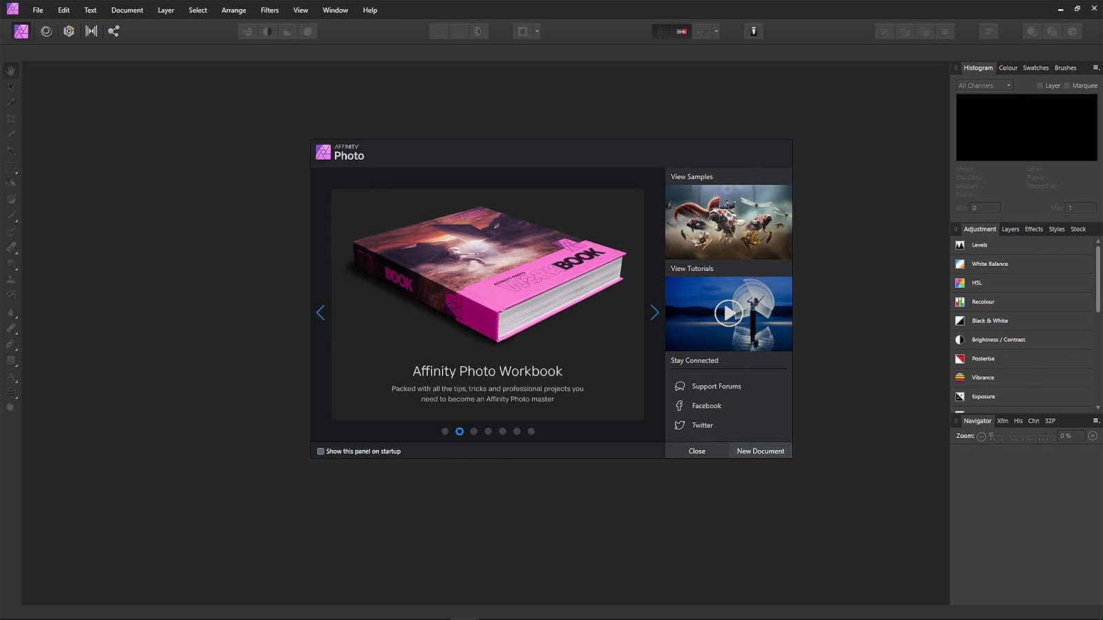Open Support Forums chat icon
This screenshot has height=620, width=1103.
(x=680, y=386)
